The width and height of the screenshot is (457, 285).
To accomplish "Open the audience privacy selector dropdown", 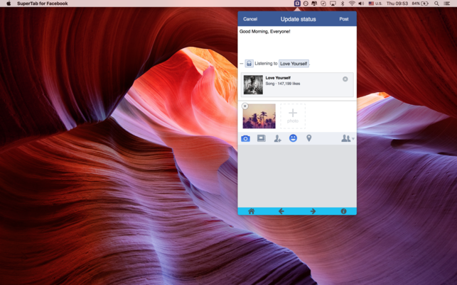I will pyautogui.click(x=348, y=138).
